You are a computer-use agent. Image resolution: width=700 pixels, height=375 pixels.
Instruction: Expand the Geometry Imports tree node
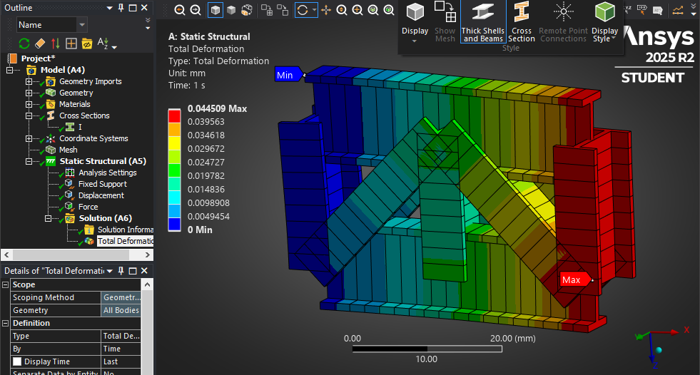pos(29,81)
